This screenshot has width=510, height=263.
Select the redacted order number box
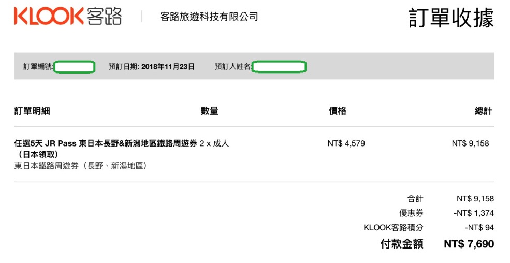(x=75, y=67)
